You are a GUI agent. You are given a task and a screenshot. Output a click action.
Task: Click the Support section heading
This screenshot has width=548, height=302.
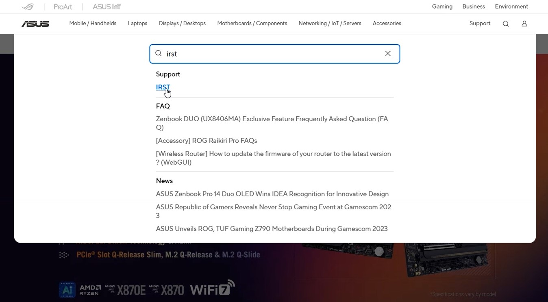click(168, 74)
